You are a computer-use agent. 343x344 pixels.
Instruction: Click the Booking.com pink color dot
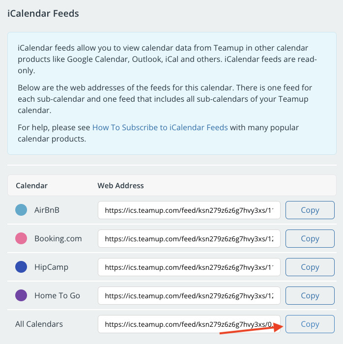click(x=21, y=239)
